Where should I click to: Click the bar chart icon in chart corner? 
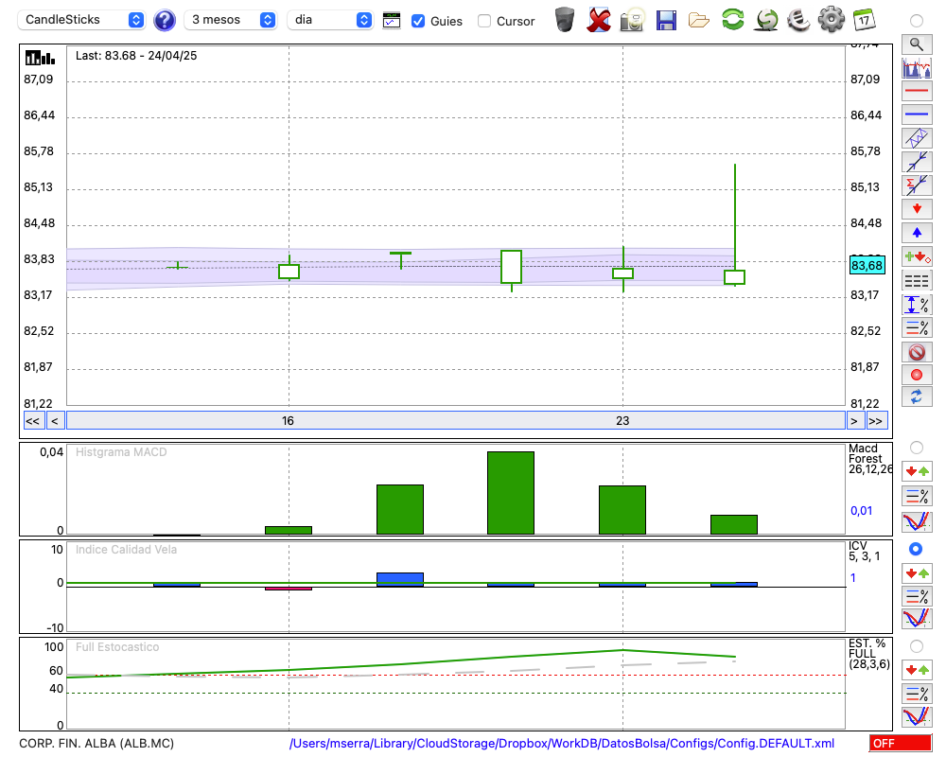pos(40,58)
